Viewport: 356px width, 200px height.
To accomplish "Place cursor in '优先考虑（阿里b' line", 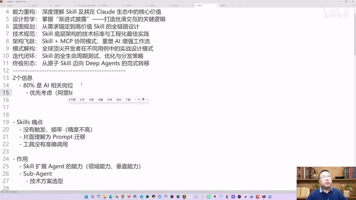I will (x=49, y=93).
